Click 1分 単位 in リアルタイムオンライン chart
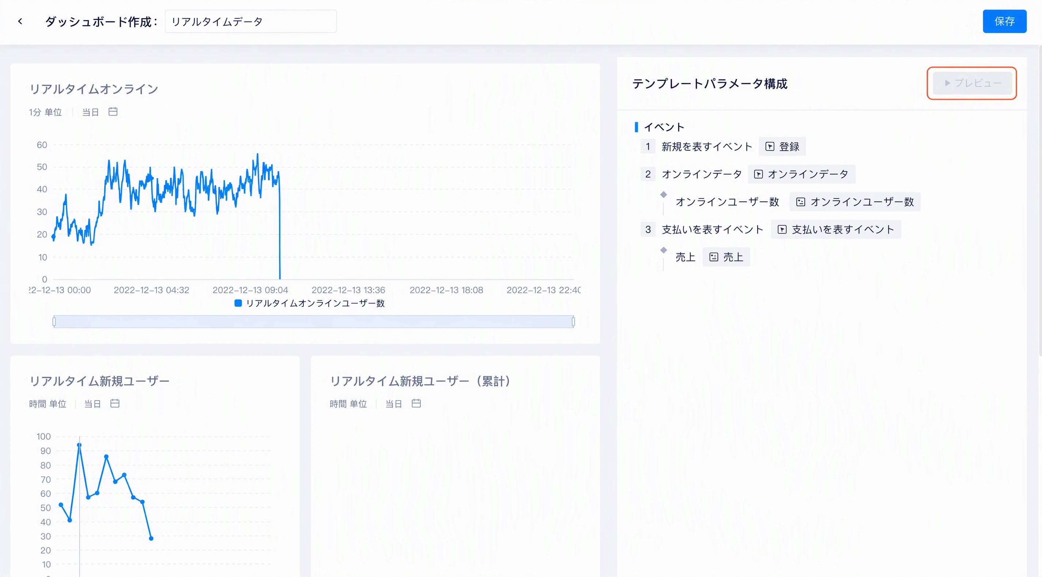 45,112
